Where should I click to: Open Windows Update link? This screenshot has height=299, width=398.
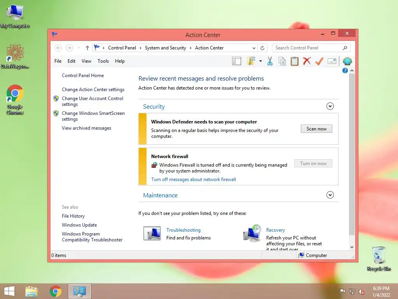pos(79,225)
